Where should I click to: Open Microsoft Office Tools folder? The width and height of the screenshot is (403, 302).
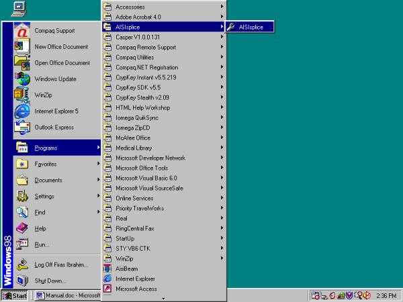[x=164, y=168]
